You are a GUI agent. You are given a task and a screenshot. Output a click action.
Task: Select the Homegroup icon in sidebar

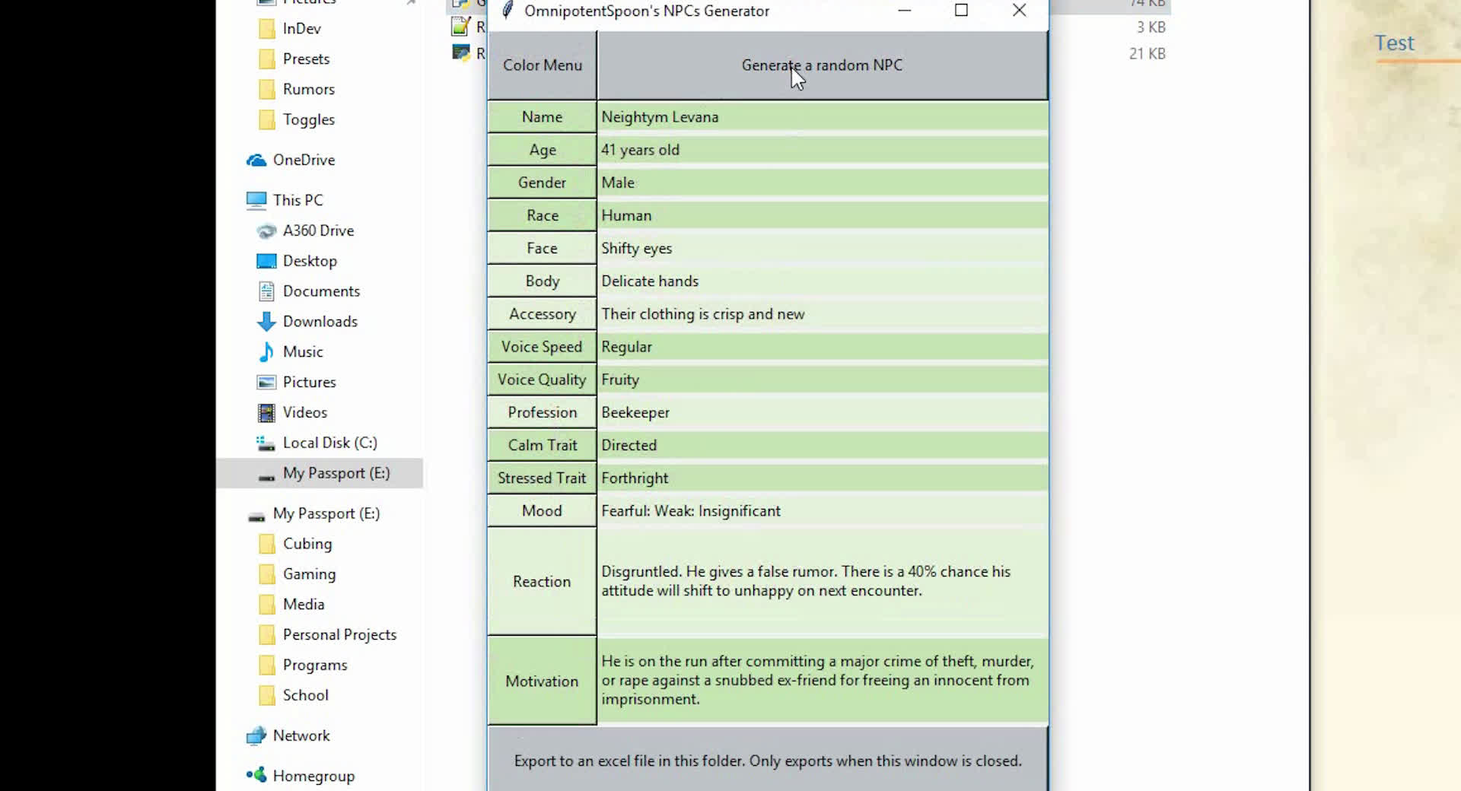256,776
